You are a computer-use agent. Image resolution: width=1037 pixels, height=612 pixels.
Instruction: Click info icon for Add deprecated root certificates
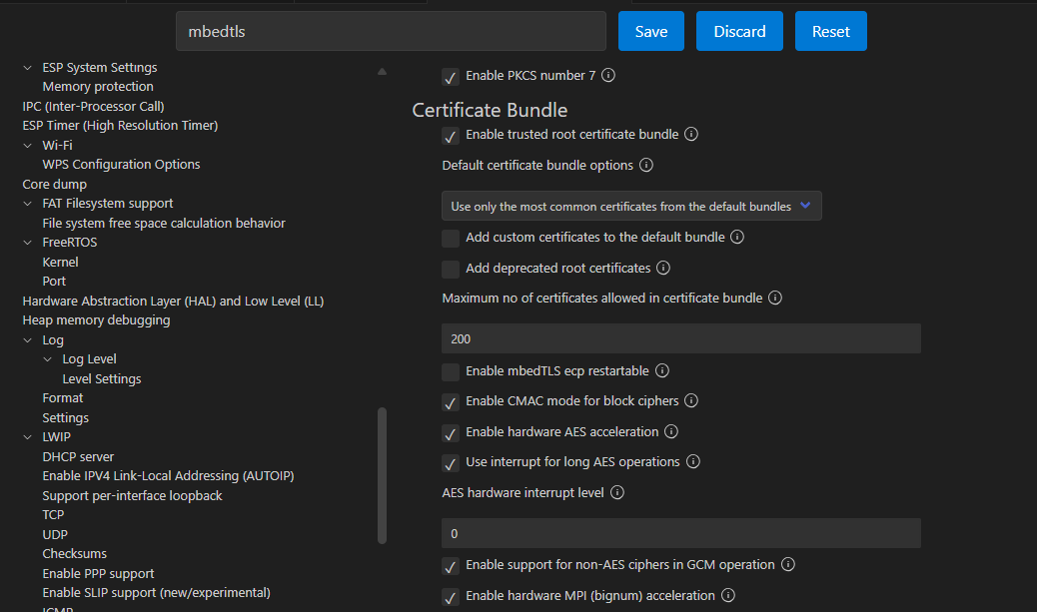click(x=662, y=269)
